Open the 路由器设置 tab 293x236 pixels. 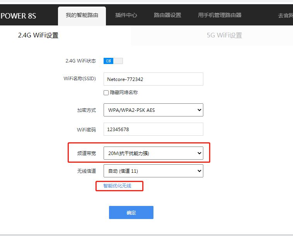click(167, 15)
